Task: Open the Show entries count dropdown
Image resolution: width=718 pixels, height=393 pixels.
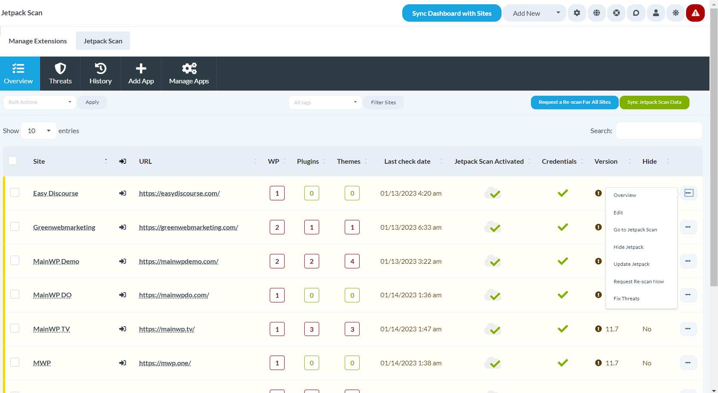Action: point(39,131)
